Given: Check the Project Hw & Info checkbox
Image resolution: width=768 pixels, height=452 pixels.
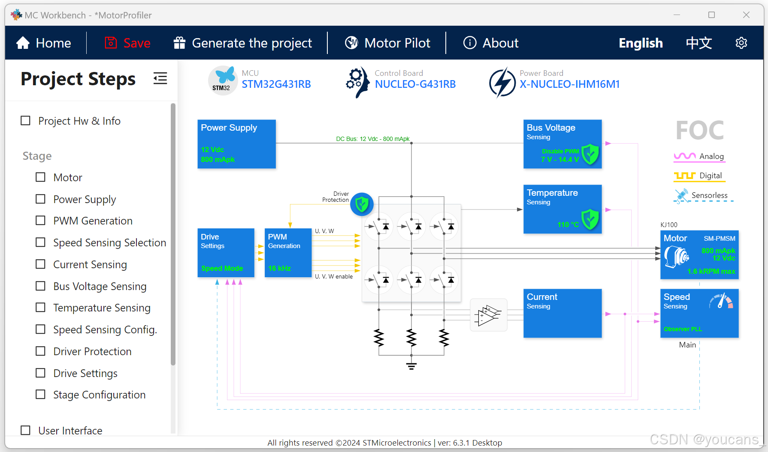Looking at the screenshot, I should click(26, 121).
